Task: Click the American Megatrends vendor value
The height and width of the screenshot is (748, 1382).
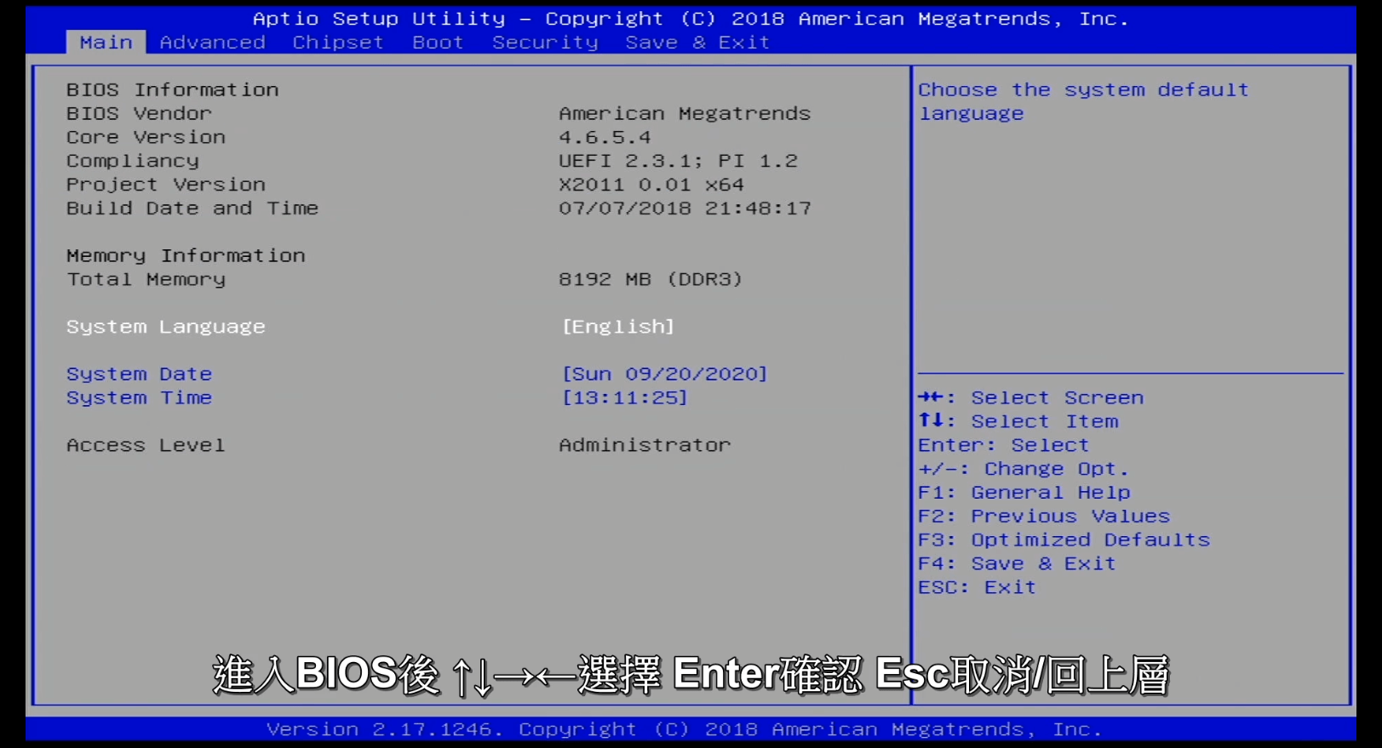Action: tap(685, 113)
